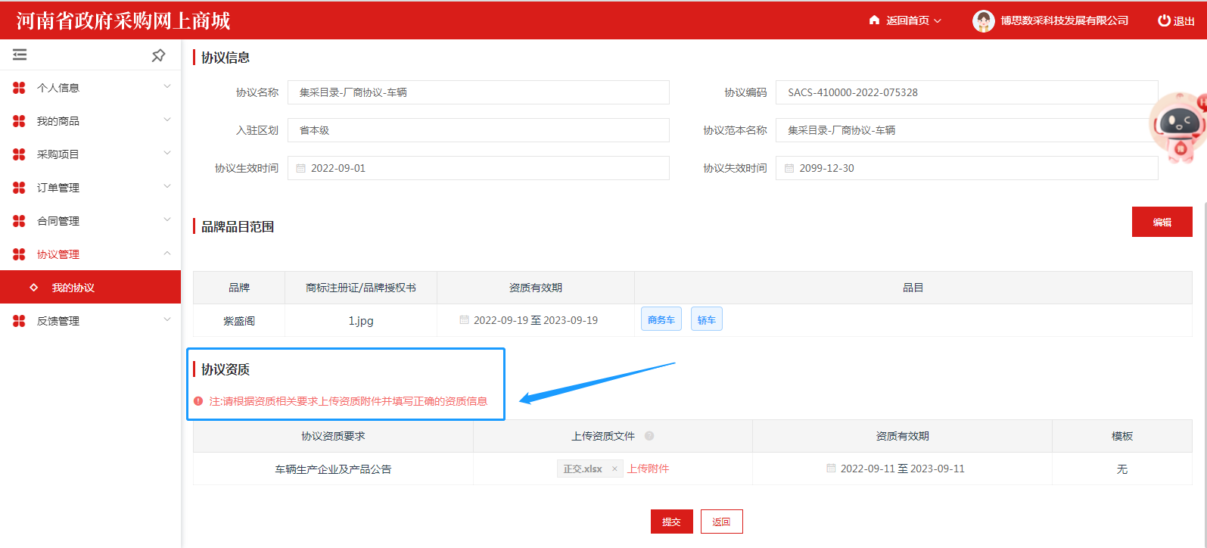
Task: Click the 2022-09-01 date field
Action: (x=478, y=168)
